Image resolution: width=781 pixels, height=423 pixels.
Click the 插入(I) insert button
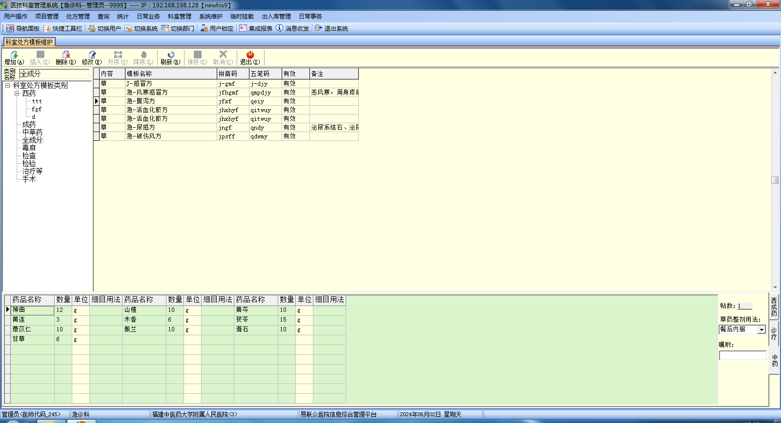point(40,58)
